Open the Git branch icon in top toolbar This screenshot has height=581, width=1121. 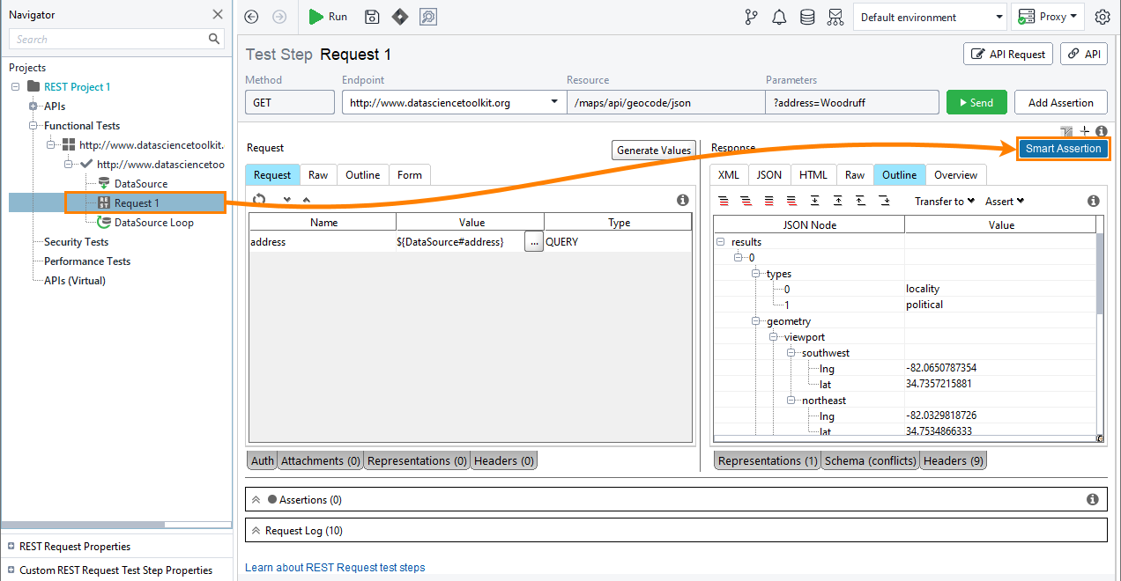[x=752, y=17]
